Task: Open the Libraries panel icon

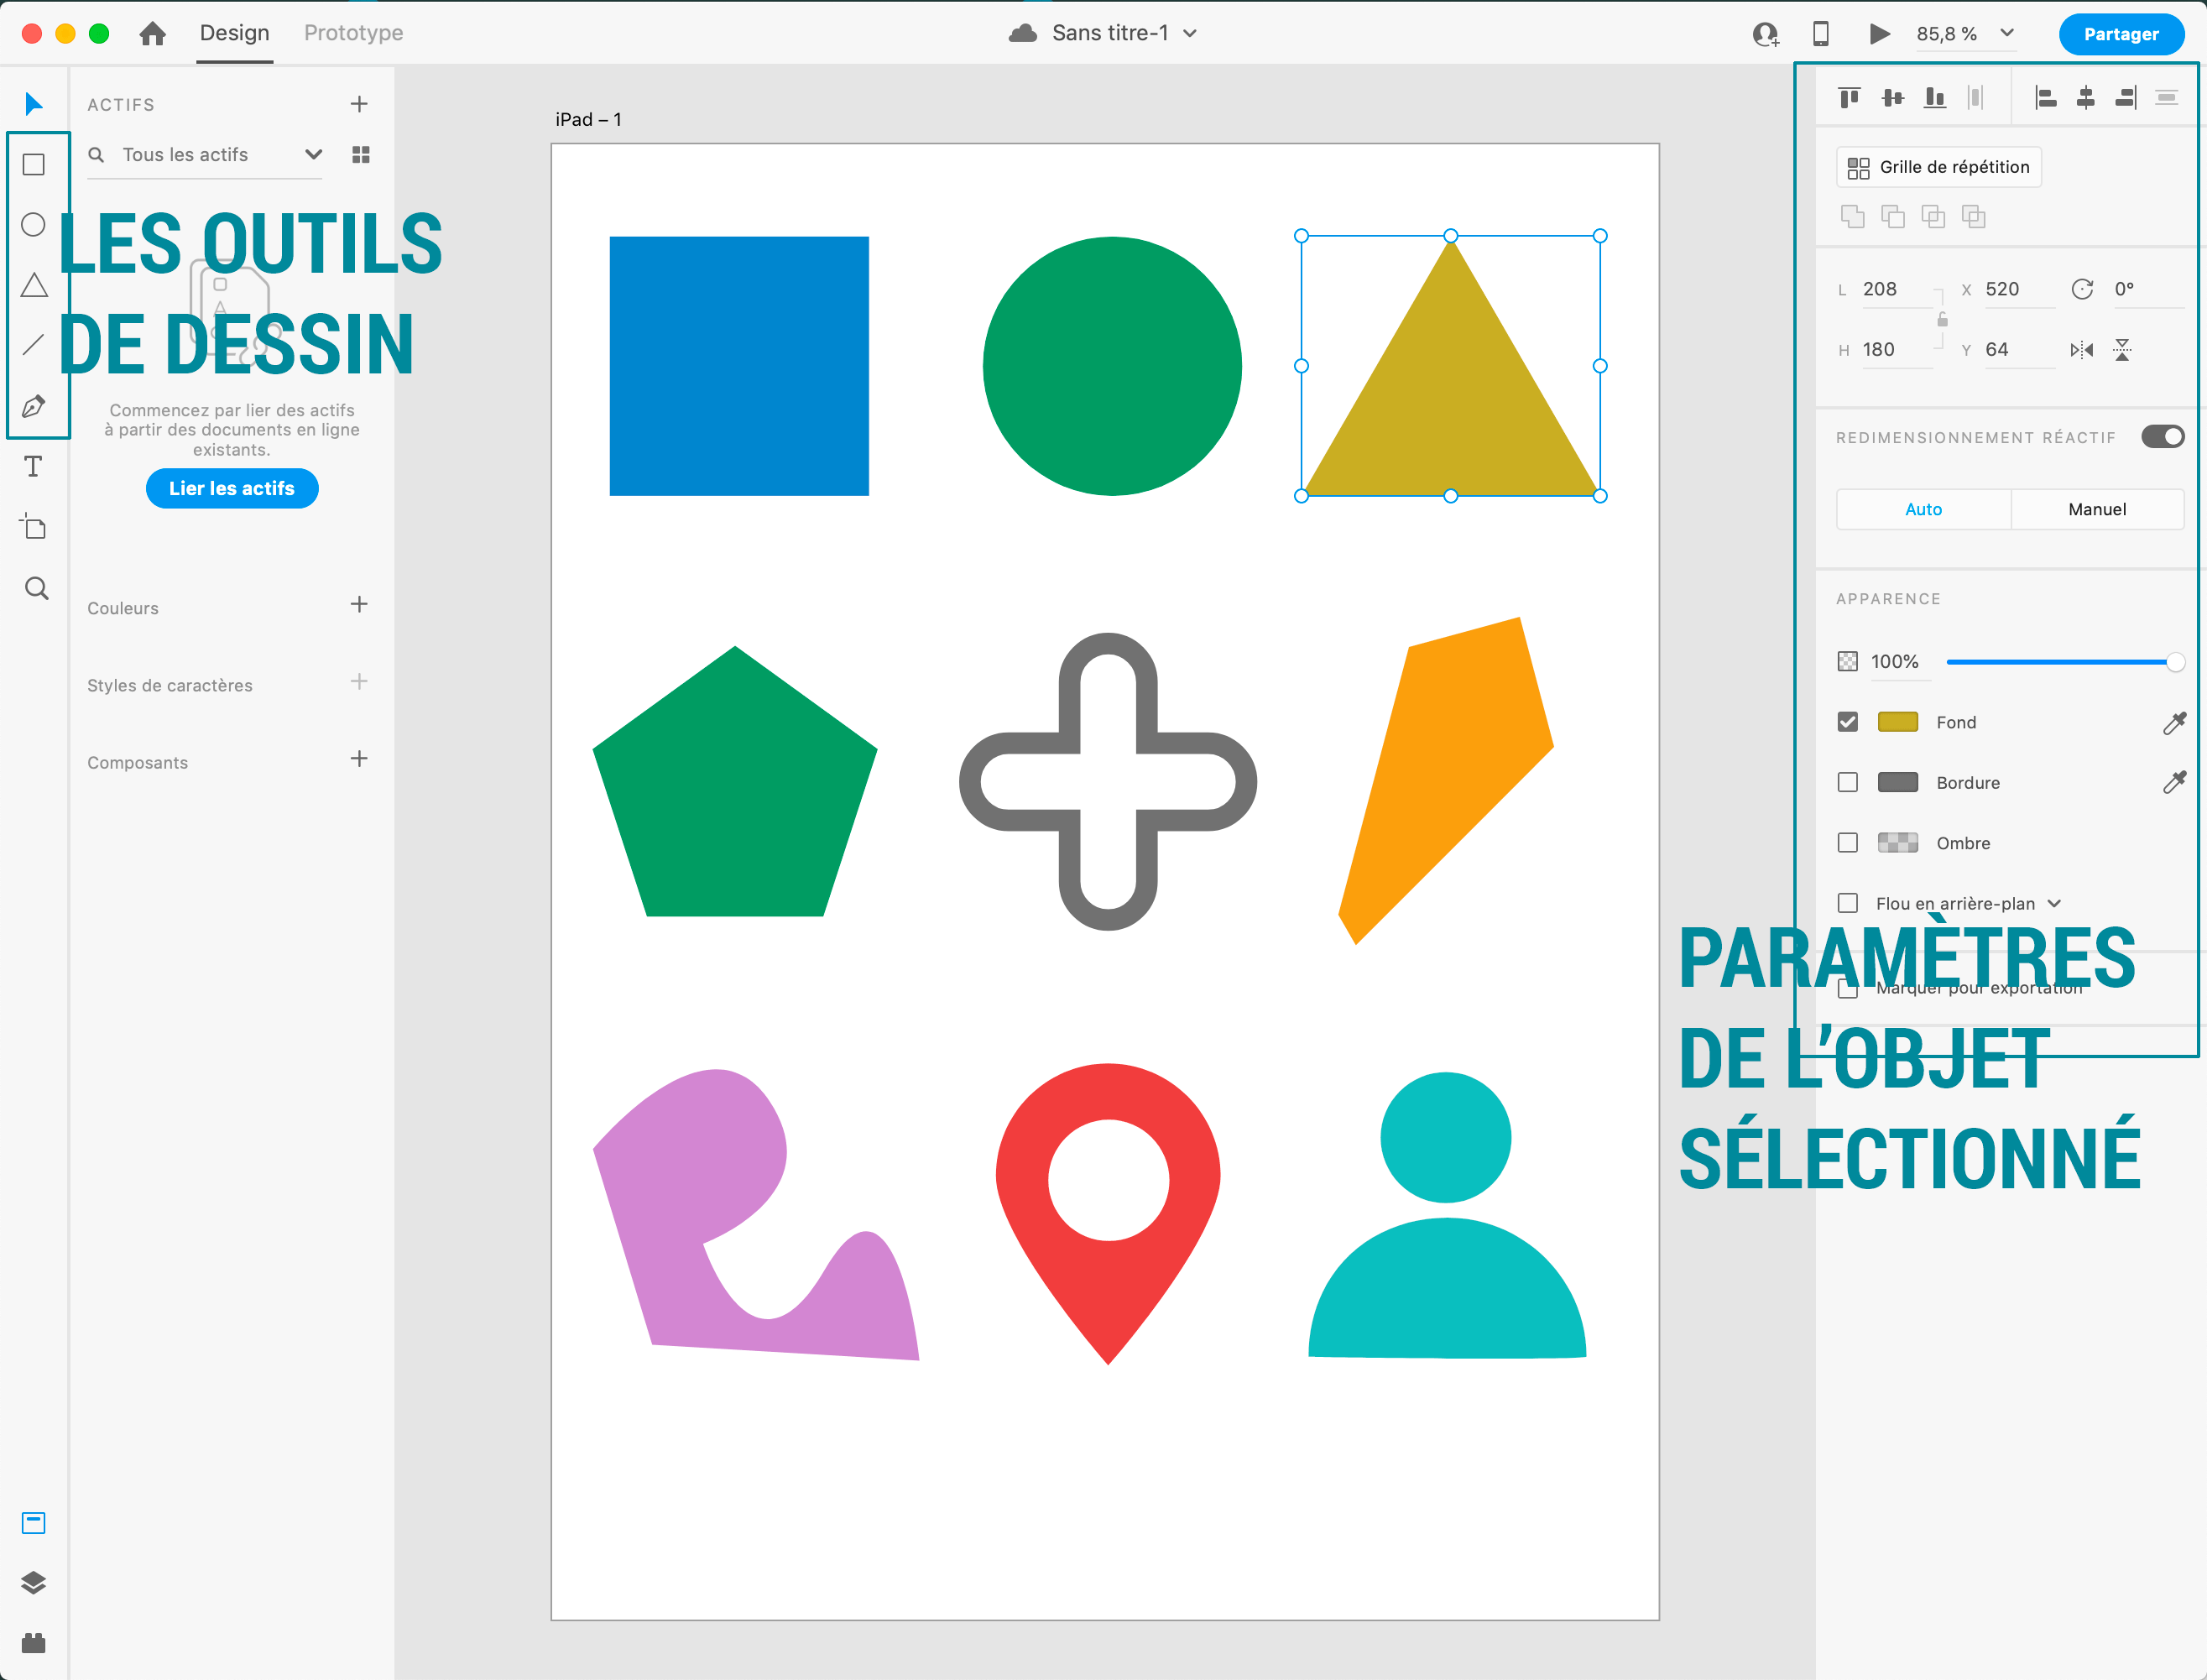Action: (x=34, y=1523)
